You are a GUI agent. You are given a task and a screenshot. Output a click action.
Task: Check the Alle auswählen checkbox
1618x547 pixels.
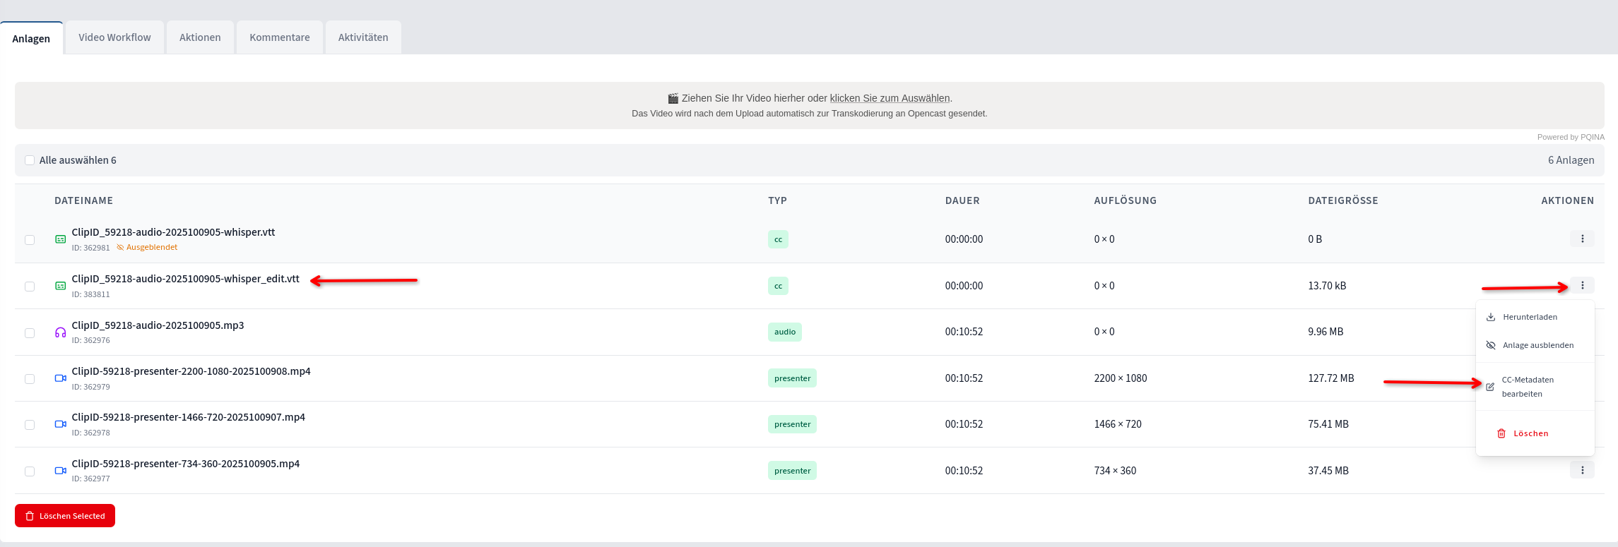(x=30, y=160)
